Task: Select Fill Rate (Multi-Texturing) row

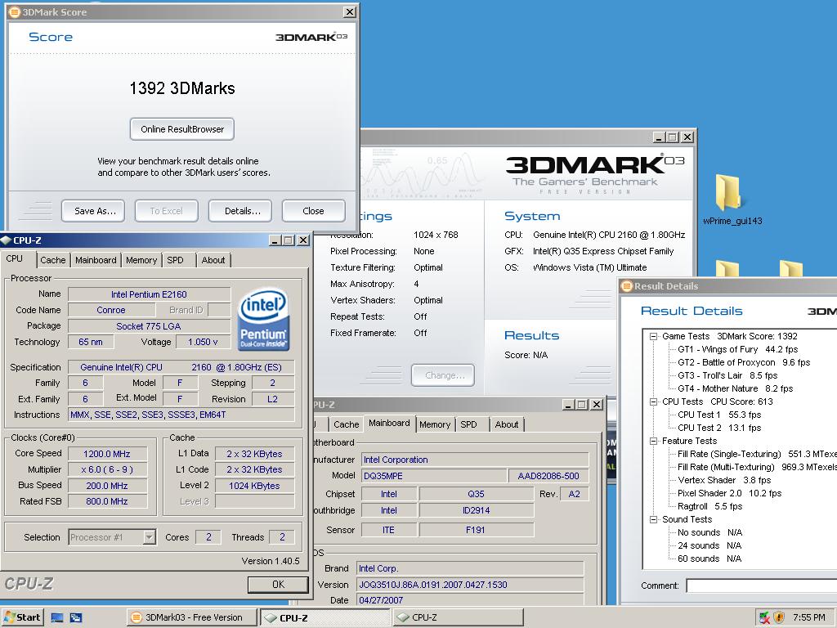Action: coord(757,467)
